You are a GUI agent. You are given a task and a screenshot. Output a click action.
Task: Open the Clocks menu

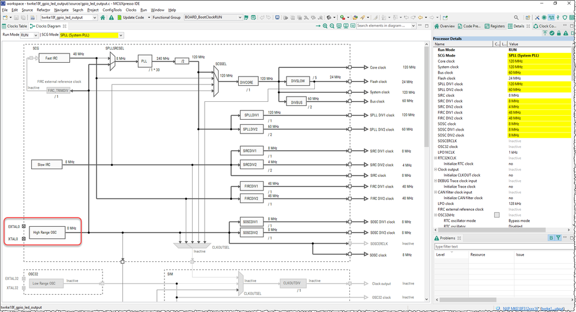pyautogui.click(x=131, y=10)
